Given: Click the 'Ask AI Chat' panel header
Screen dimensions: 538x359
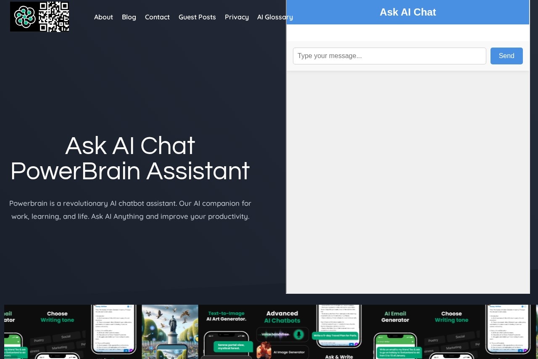Looking at the screenshot, I should click(x=408, y=12).
